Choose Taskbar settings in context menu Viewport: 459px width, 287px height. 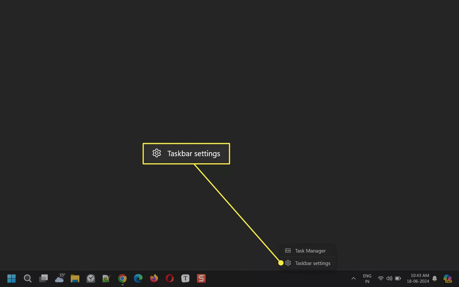tap(308, 263)
